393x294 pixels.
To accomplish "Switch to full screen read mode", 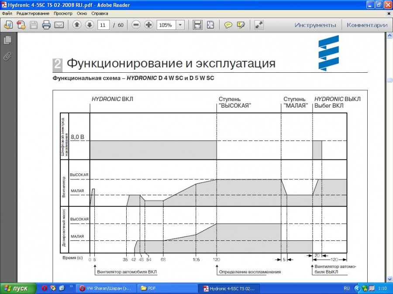I will pos(259,25).
